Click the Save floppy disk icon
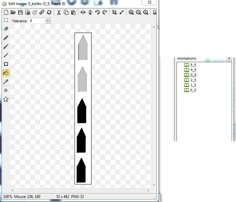Screen dimensions: 236x202 click(x=20, y=12)
